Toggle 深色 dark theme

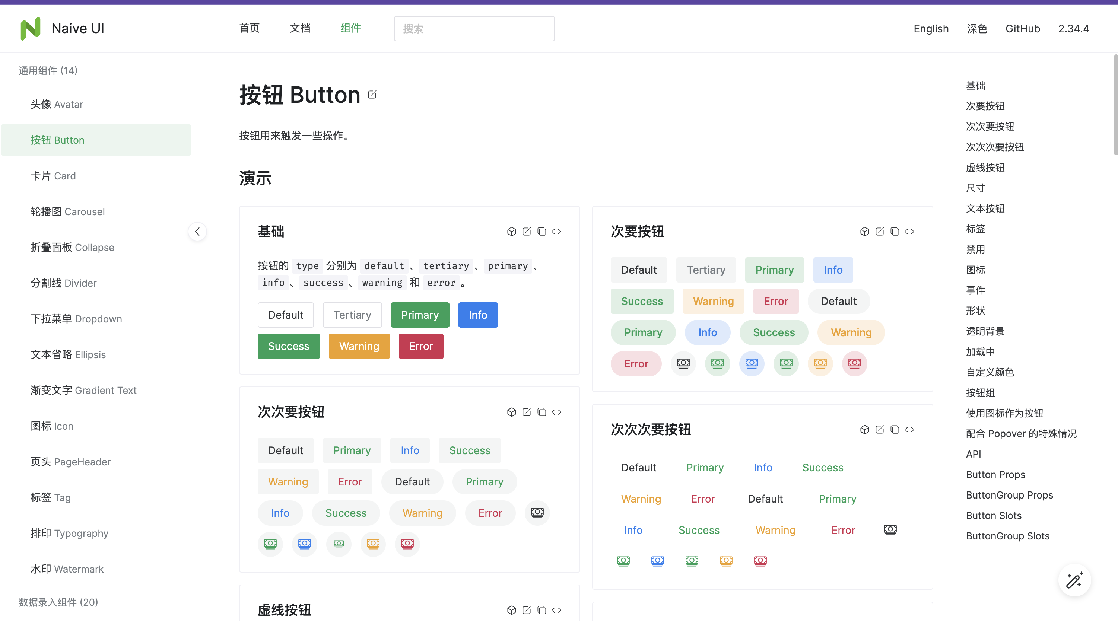tap(977, 29)
